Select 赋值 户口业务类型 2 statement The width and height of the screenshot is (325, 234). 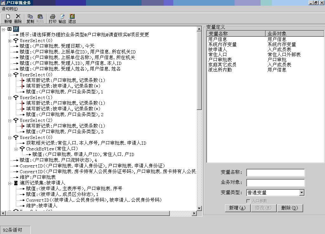[x=65, y=115]
